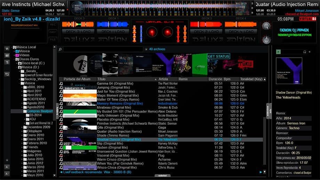The height and width of the screenshot is (180, 320).
Task: Click the blue Música library icon
Action: point(17,51)
